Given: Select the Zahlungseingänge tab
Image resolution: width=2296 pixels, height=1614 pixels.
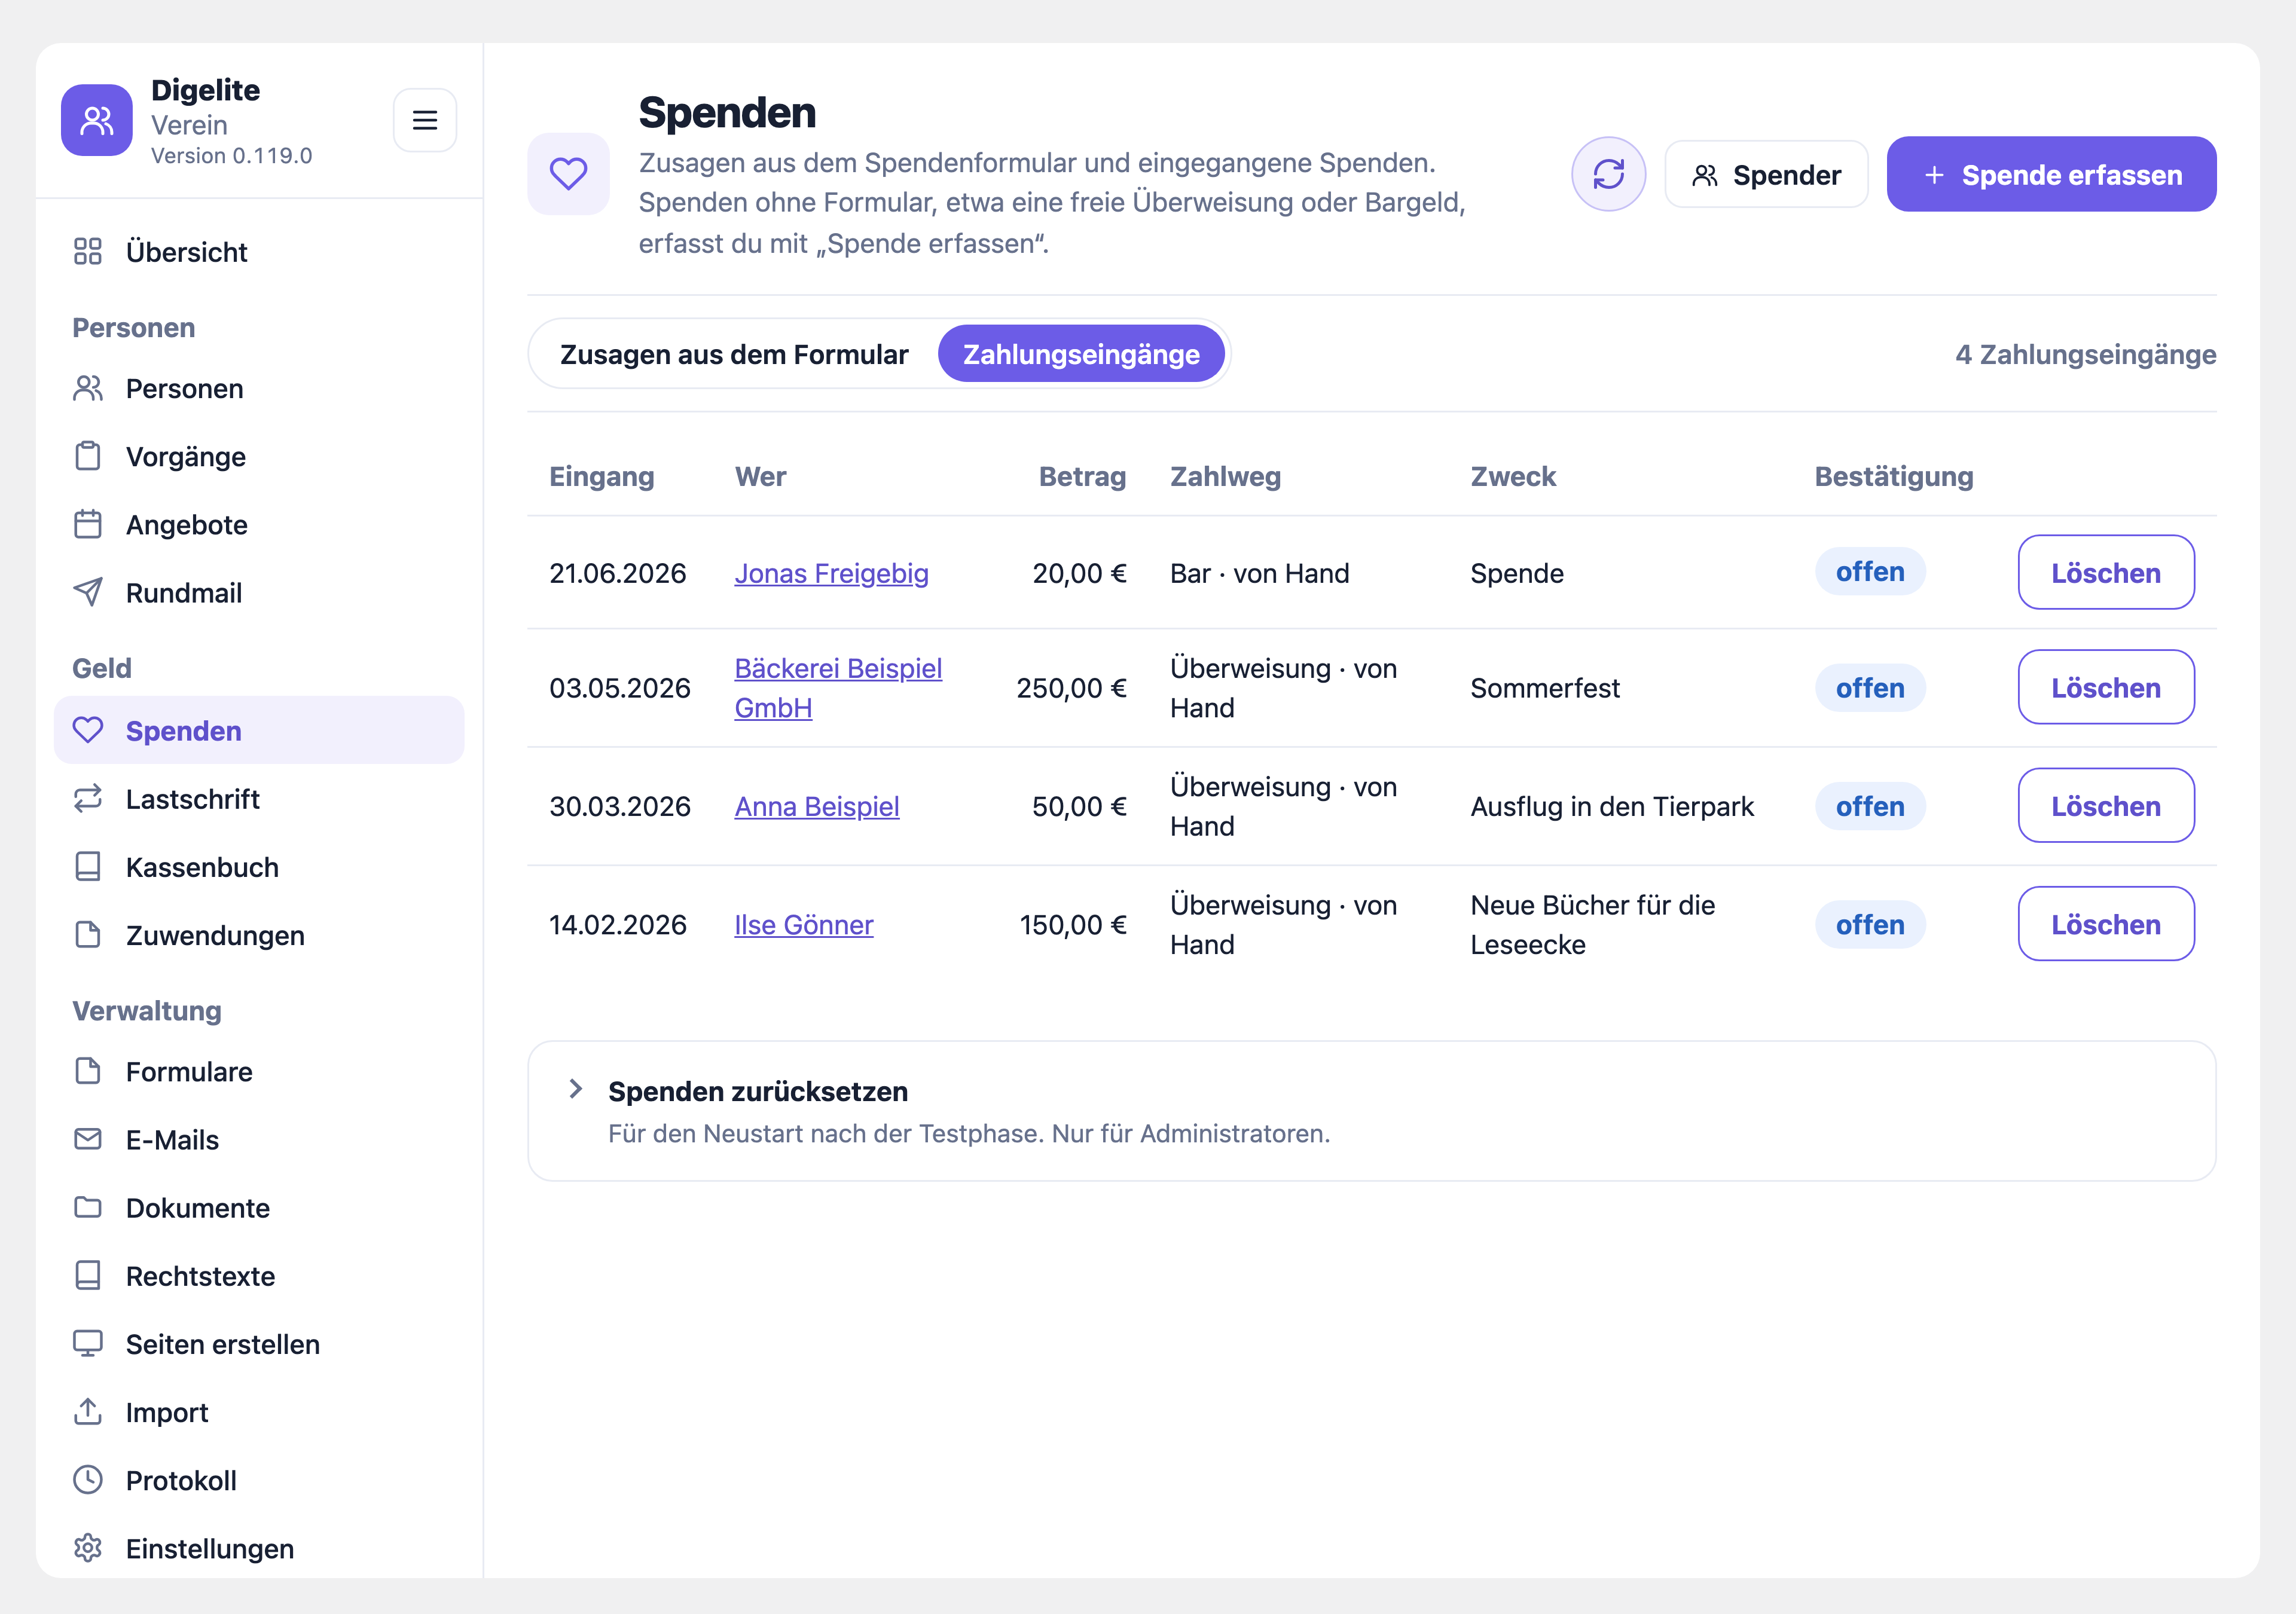Looking at the screenshot, I should 1081,354.
